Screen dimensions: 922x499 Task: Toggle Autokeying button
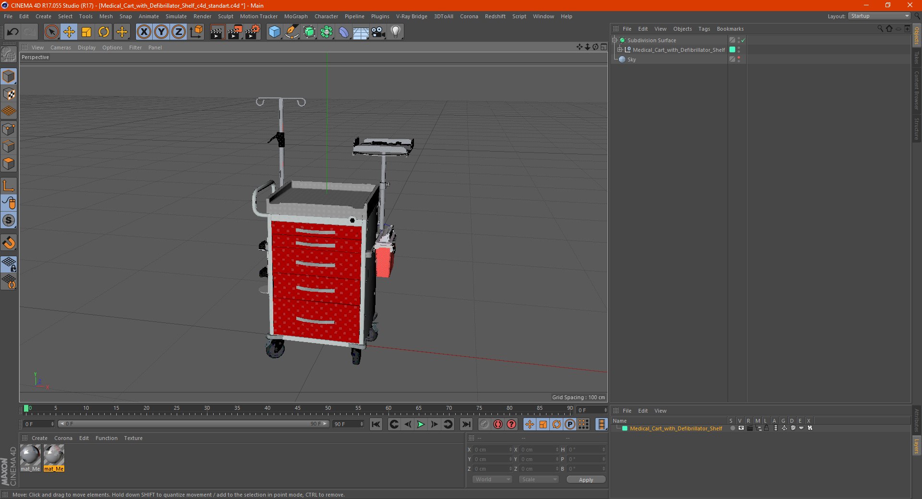(x=498, y=424)
